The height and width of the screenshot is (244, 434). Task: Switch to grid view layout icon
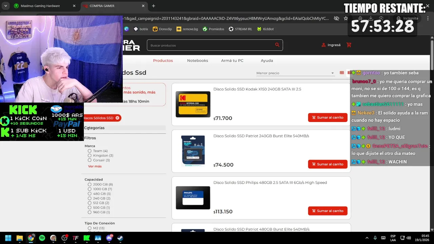pyautogui.click(x=342, y=73)
